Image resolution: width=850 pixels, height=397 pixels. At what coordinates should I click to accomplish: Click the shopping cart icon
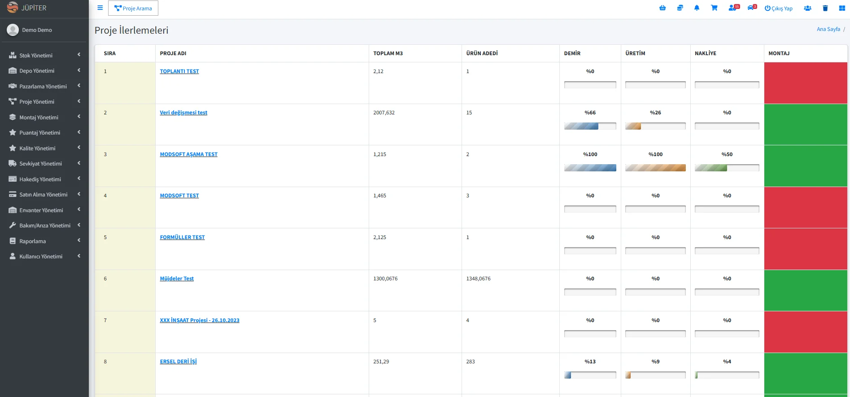point(714,8)
